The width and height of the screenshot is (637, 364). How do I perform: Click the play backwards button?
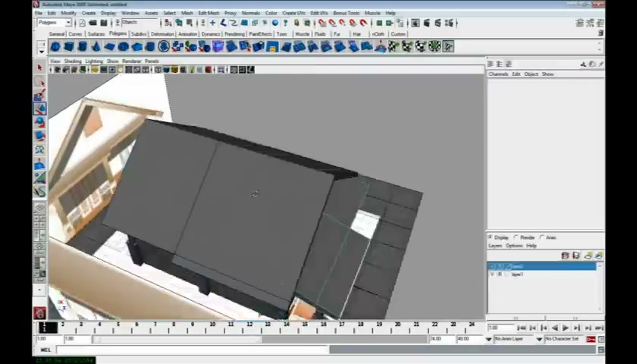554,328
